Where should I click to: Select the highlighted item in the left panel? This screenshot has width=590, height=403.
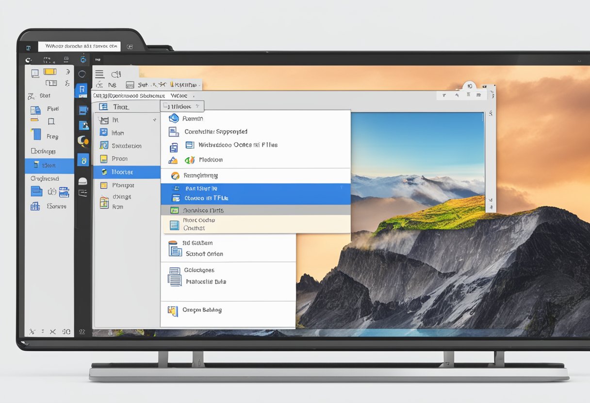tap(49, 166)
